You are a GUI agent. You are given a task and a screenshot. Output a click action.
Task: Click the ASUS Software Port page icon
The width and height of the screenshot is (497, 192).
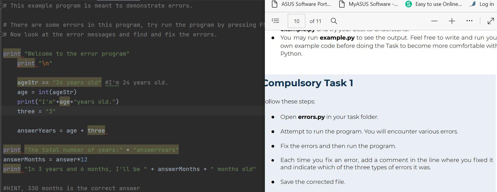point(275,4)
